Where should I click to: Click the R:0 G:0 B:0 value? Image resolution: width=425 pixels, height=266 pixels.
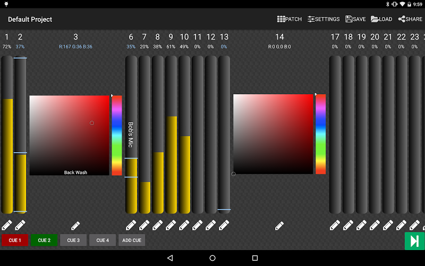[x=279, y=47]
